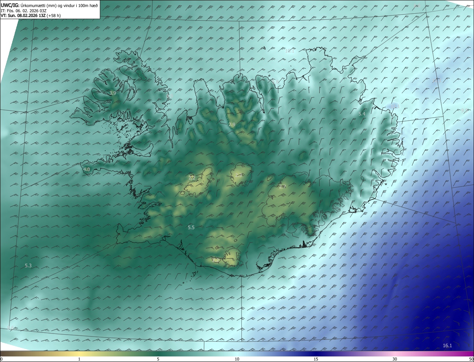Click the 2.7 value label on the large glacier

[x=283, y=186]
